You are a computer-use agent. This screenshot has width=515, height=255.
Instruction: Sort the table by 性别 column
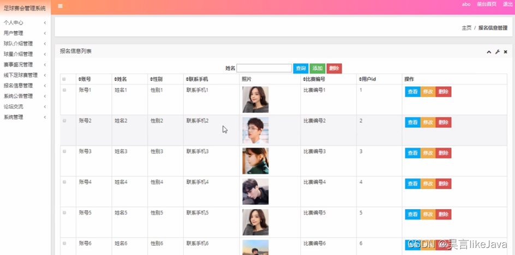click(x=157, y=79)
